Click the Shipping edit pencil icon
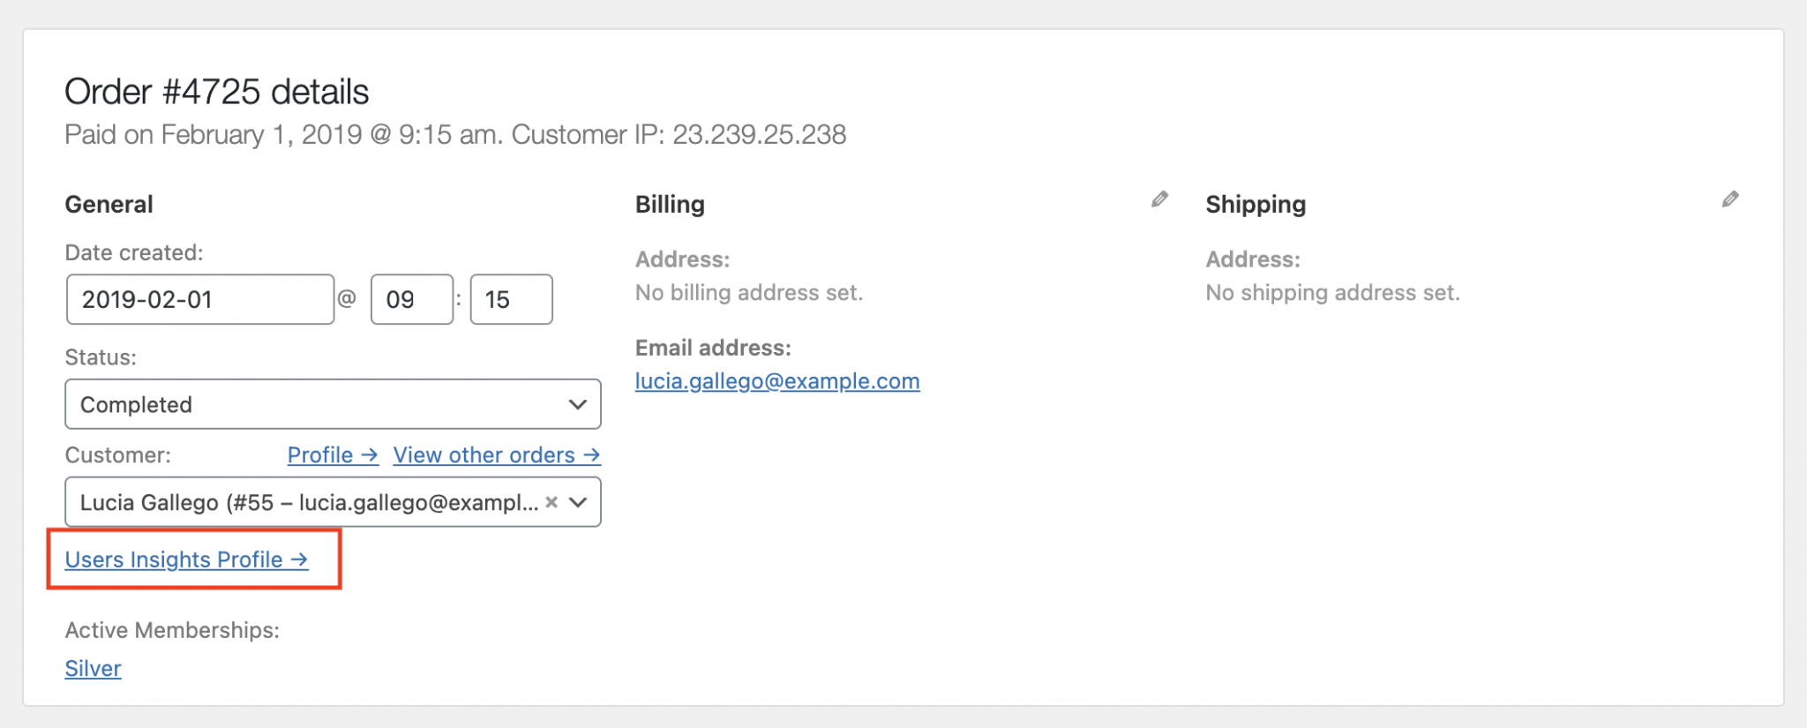1807x728 pixels. point(1730,199)
